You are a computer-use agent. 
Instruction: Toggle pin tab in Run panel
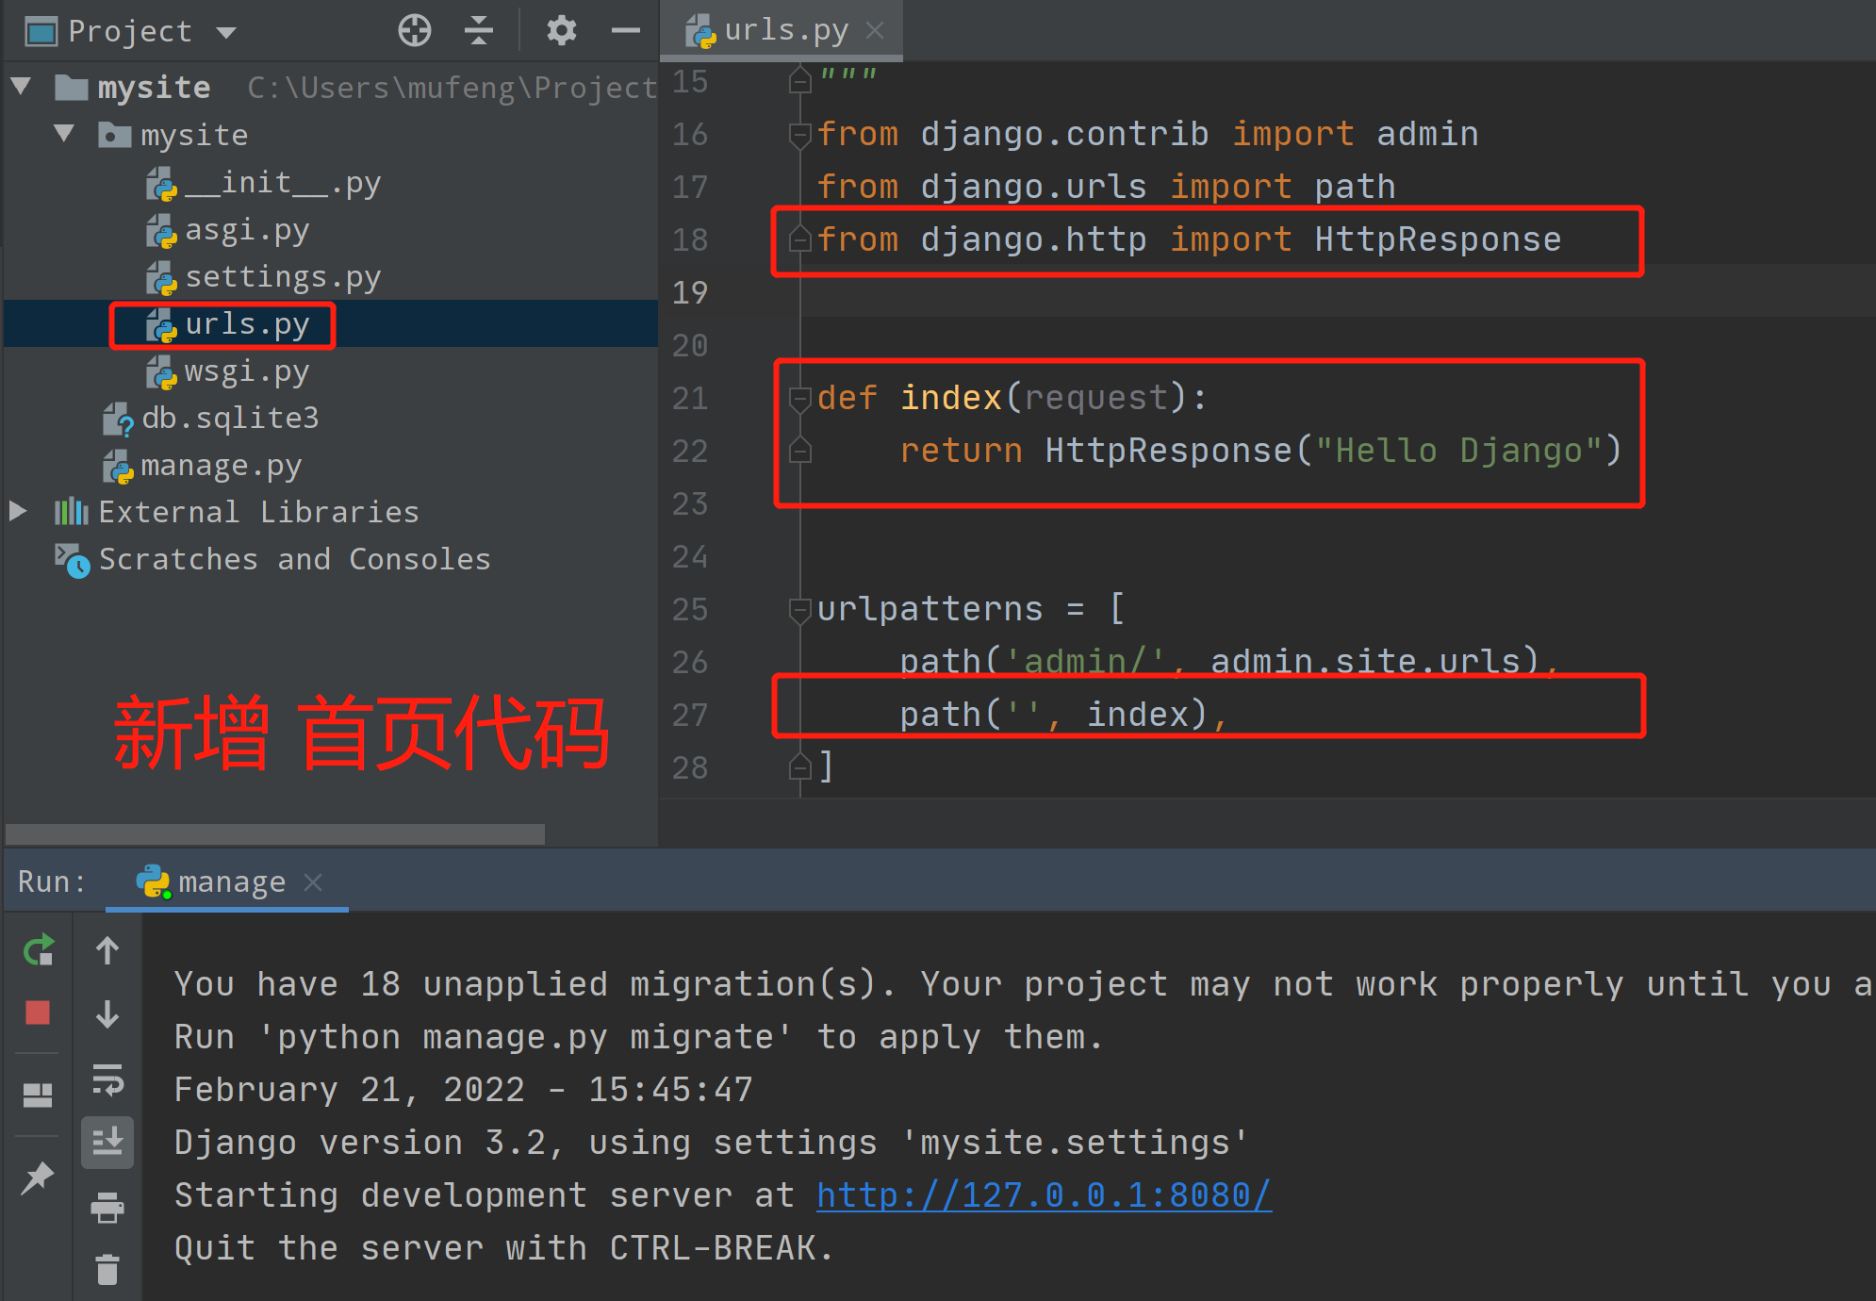pyautogui.click(x=38, y=1177)
